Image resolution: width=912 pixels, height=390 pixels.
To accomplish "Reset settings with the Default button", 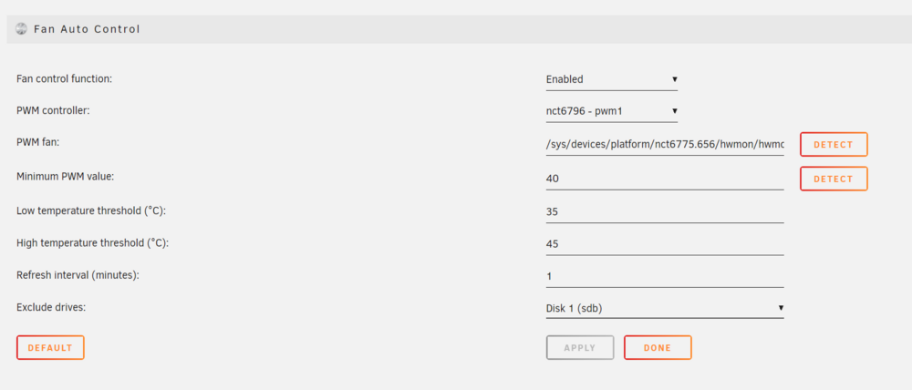I will (50, 347).
